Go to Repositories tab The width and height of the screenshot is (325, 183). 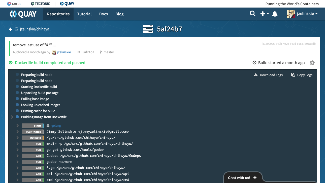58,14
